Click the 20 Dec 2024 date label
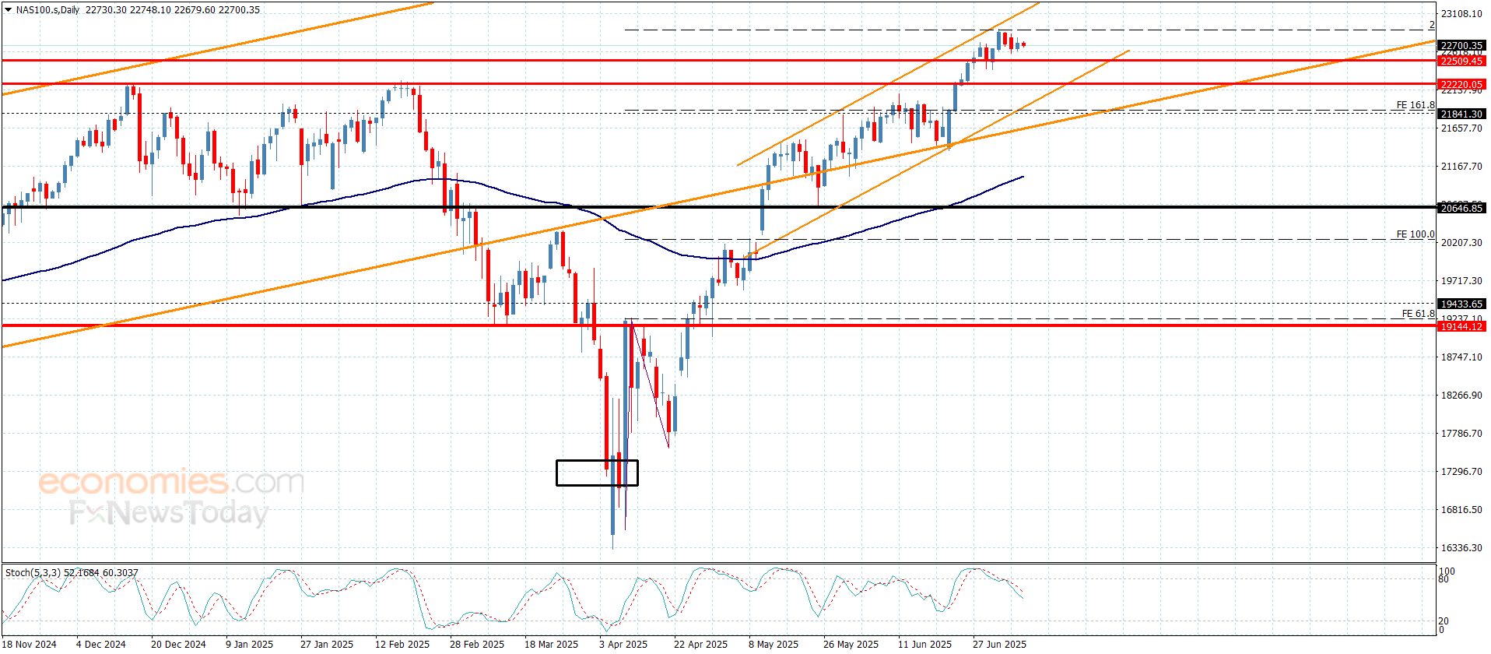The image size is (1491, 654). tap(178, 644)
